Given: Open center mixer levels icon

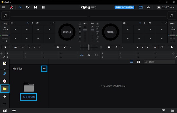Looking at the screenshot, I should click(96, 55).
